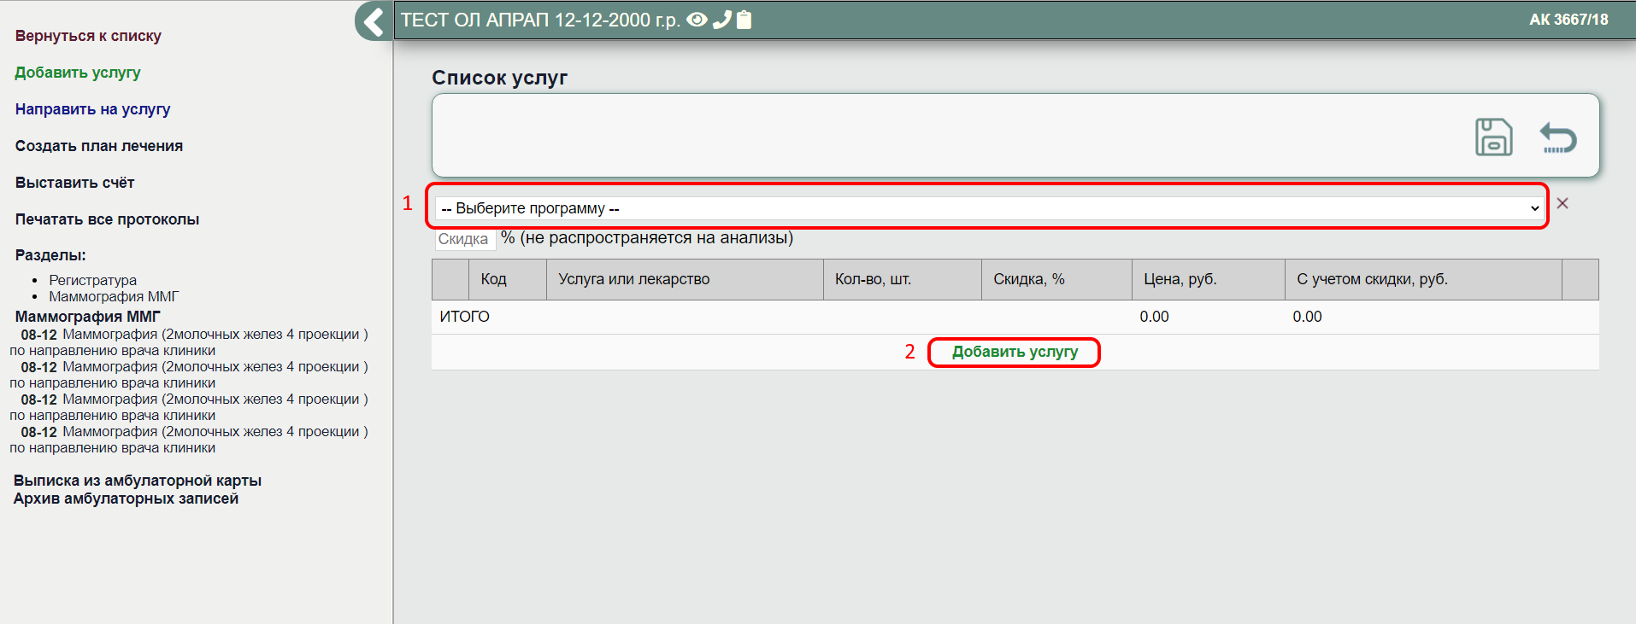This screenshot has width=1636, height=624.
Task: Click sidebar 'Добавить услугу' link
Action: click(x=78, y=73)
